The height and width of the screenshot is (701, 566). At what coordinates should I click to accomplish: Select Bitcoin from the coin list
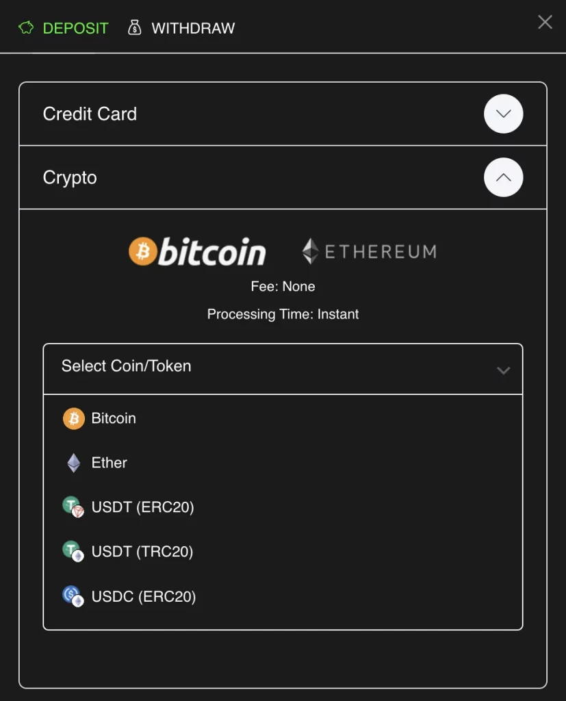coord(113,418)
